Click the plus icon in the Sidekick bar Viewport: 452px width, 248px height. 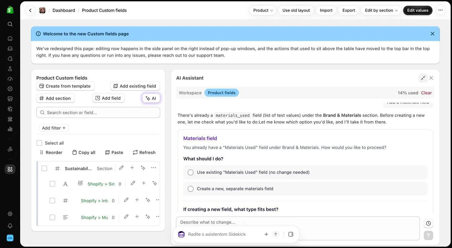266,234
